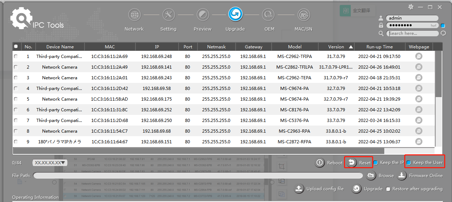
Task: Select version cell 31.7.0.79-LPR1…
Action: pos(336,67)
